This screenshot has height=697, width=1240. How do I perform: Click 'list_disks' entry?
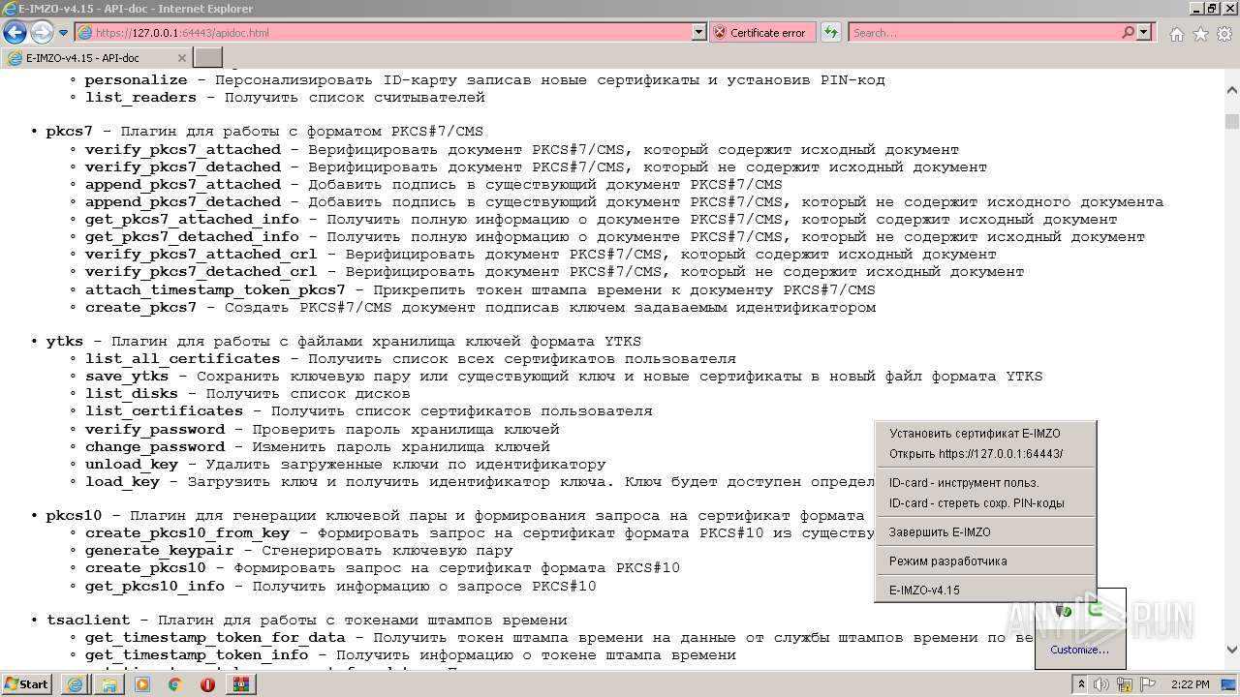pyautogui.click(x=132, y=394)
